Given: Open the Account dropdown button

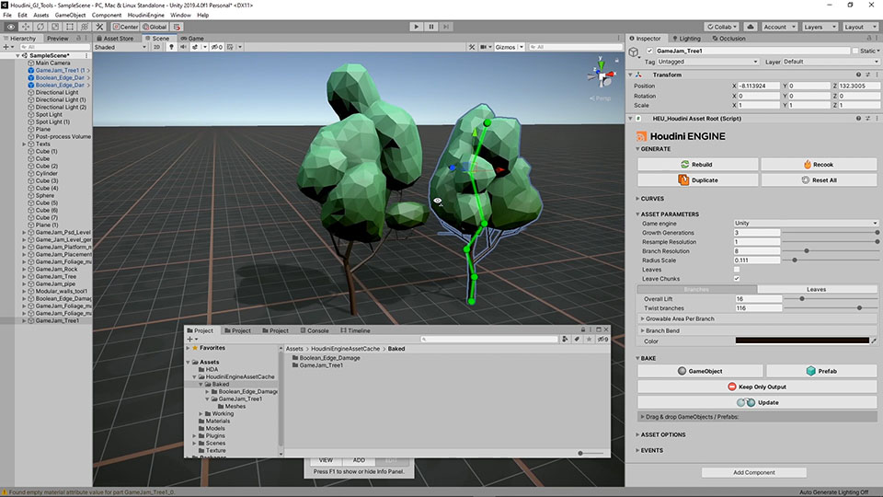Looking at the screenshot, I should point(779,27).
